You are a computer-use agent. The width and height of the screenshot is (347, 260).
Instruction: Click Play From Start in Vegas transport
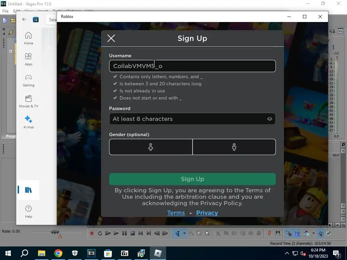[108, 233]
